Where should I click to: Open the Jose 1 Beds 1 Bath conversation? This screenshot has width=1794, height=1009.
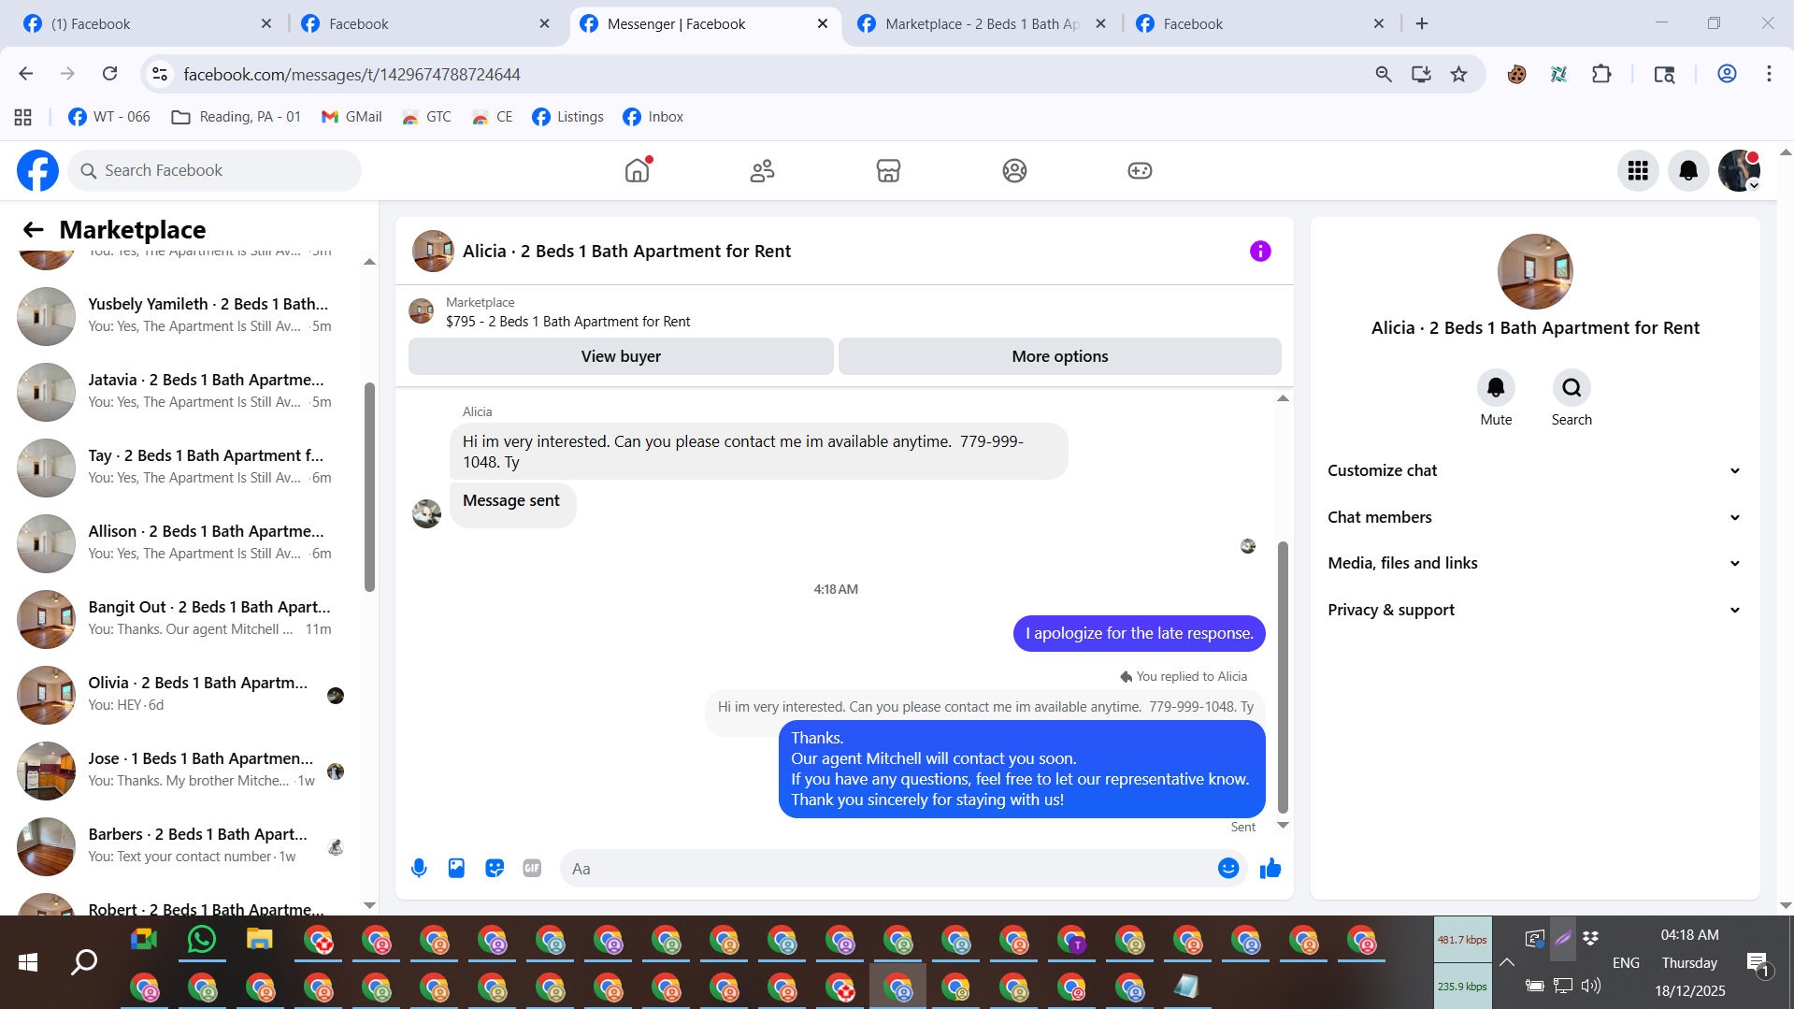click(183, 771)
